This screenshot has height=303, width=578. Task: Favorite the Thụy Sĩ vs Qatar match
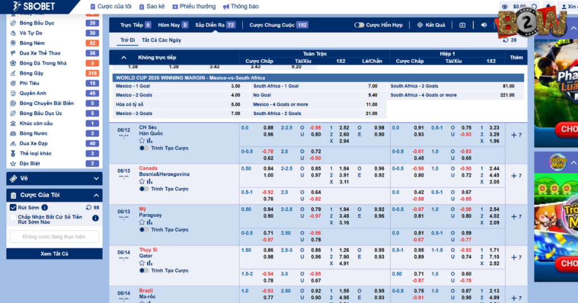pyautogui.click(x=142, y=263)
